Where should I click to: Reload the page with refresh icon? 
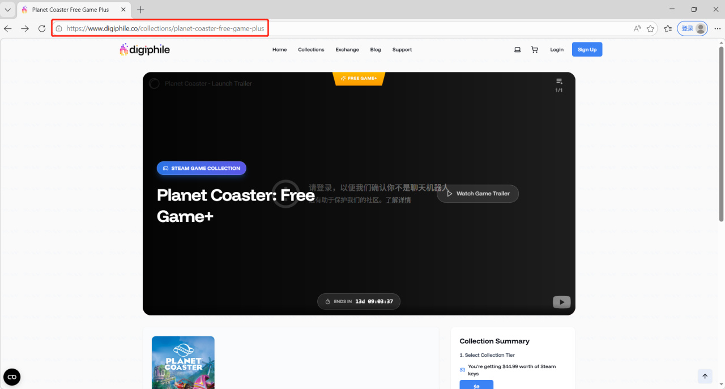click(x=42, y=28)
